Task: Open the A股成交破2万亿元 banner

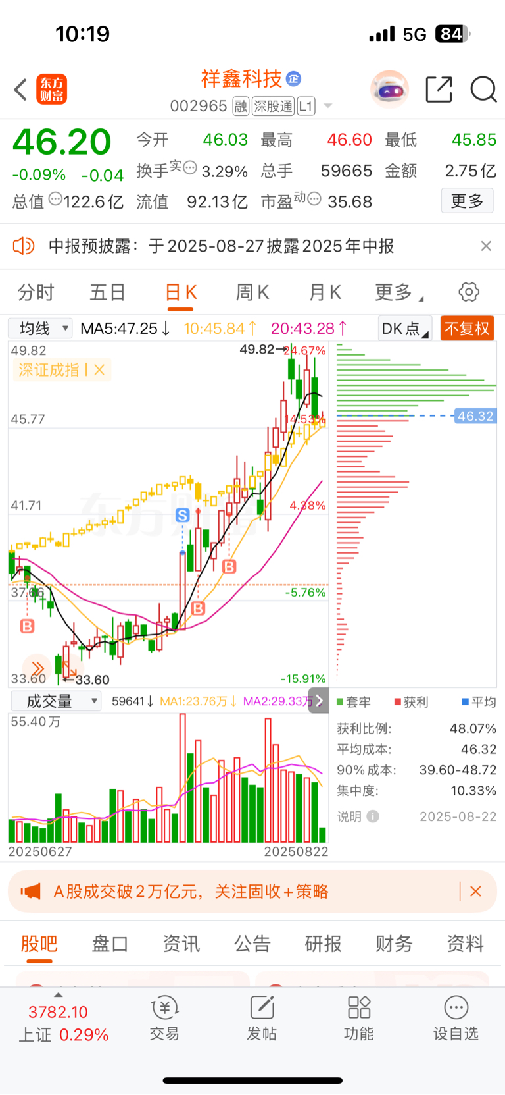Action: pyautogui.click(x=191, y=892)
